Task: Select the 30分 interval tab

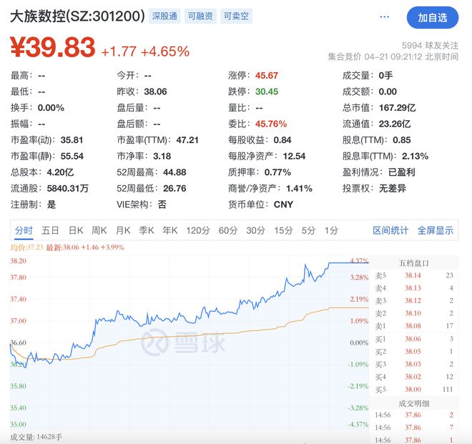Action: click(x=255, y=230)
